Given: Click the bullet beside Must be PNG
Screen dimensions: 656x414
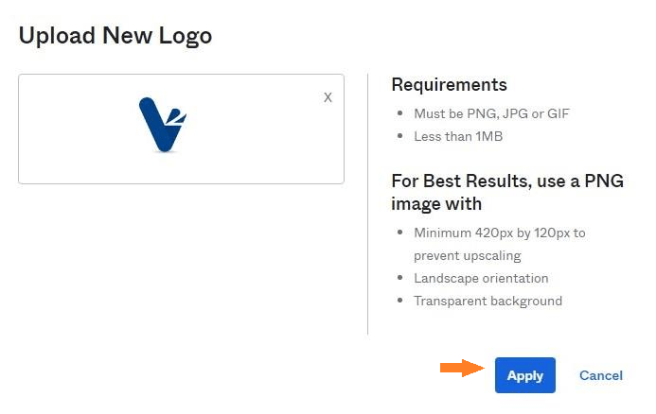Looking at the screenshot, I should click(x=400, y=113).
